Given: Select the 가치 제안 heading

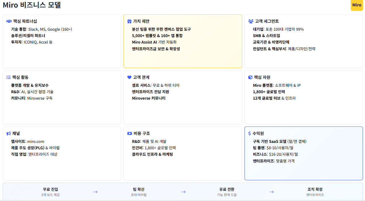Looking at the screenshot, I should (x=141, y=21).
